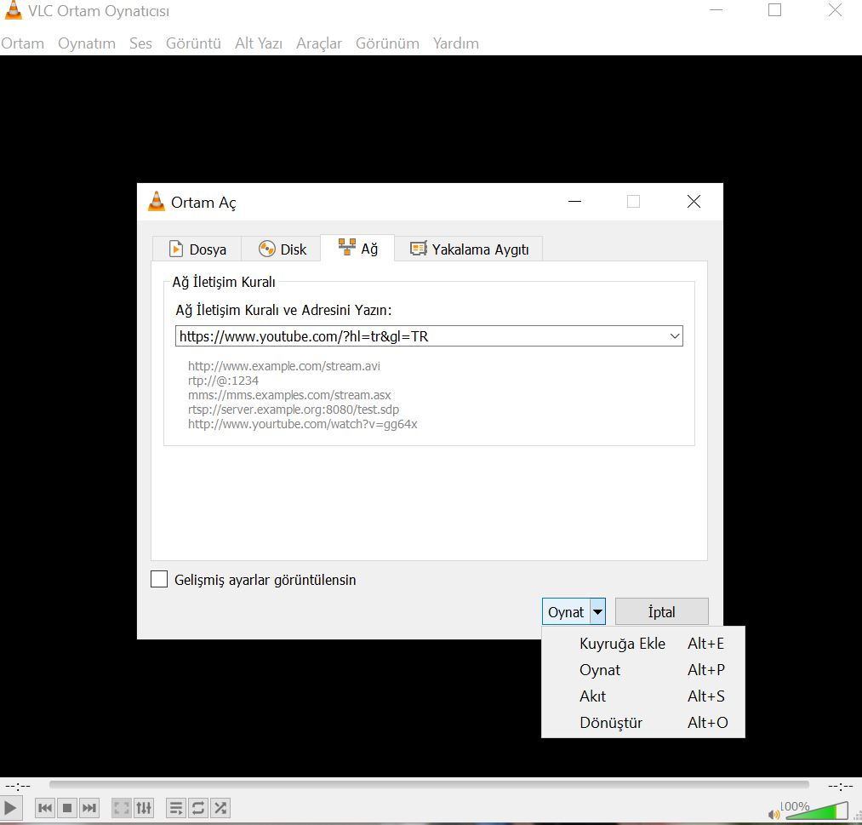Switch to the Disk tab
Screen dimensions: 862x825
click(282, 249)
